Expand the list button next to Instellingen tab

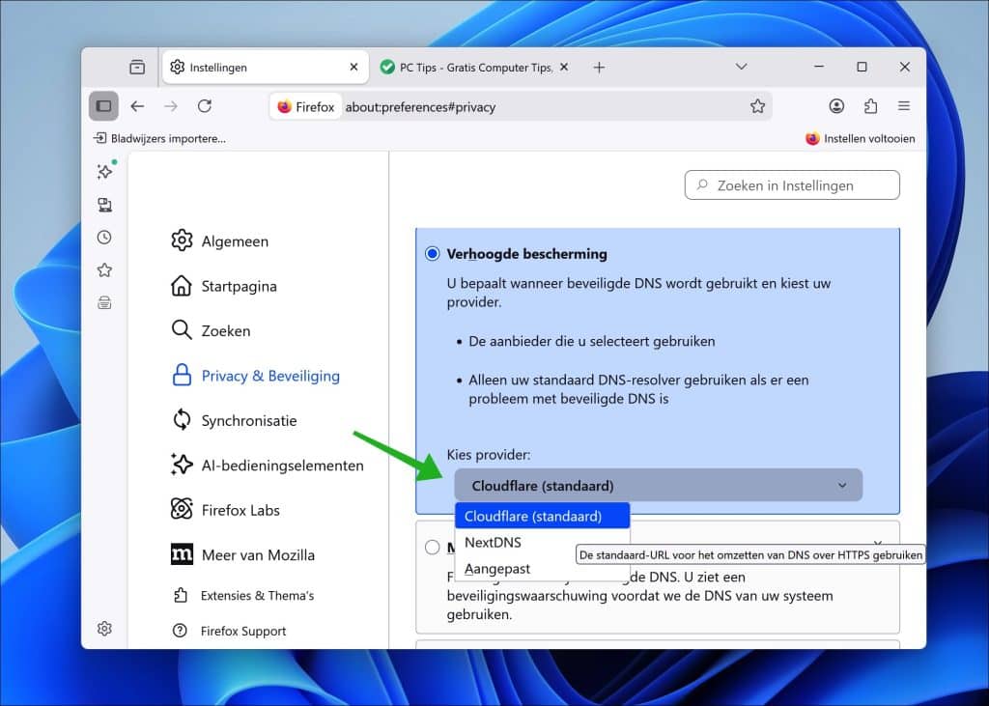tap(136, 67)
